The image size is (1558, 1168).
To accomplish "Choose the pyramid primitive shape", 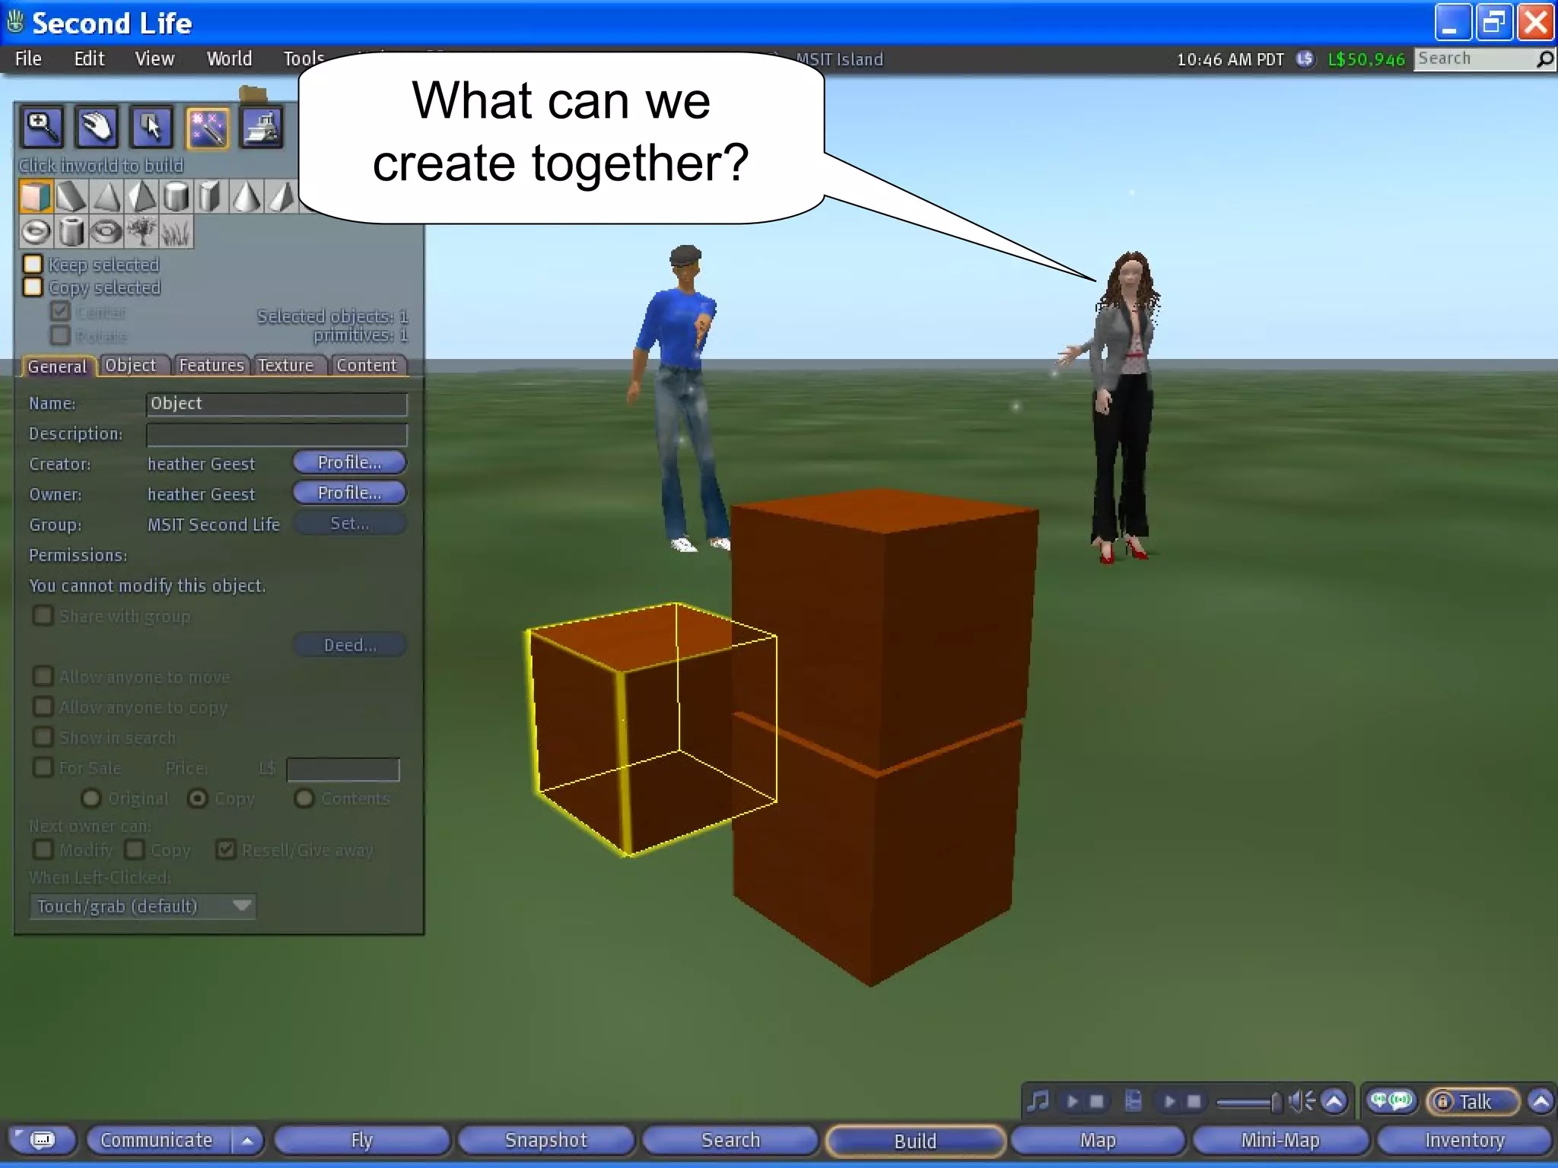I will [x=106, y=196].
